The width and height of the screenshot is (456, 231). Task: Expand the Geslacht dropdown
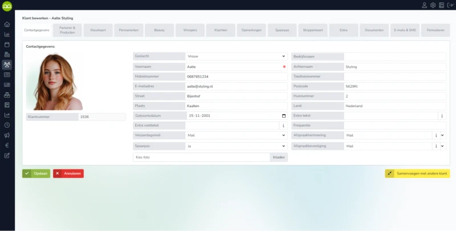click(283, 56)
